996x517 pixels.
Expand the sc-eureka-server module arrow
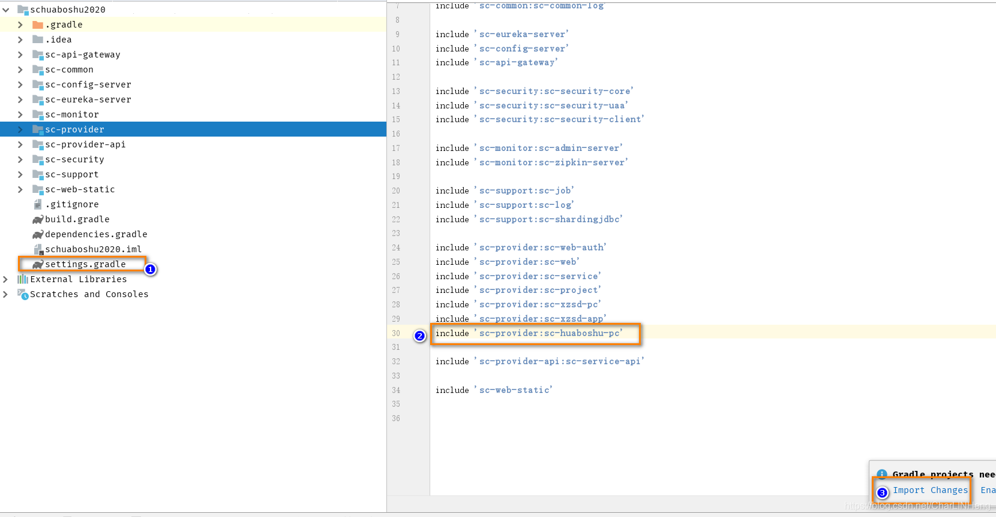click(x=20, y=99)
